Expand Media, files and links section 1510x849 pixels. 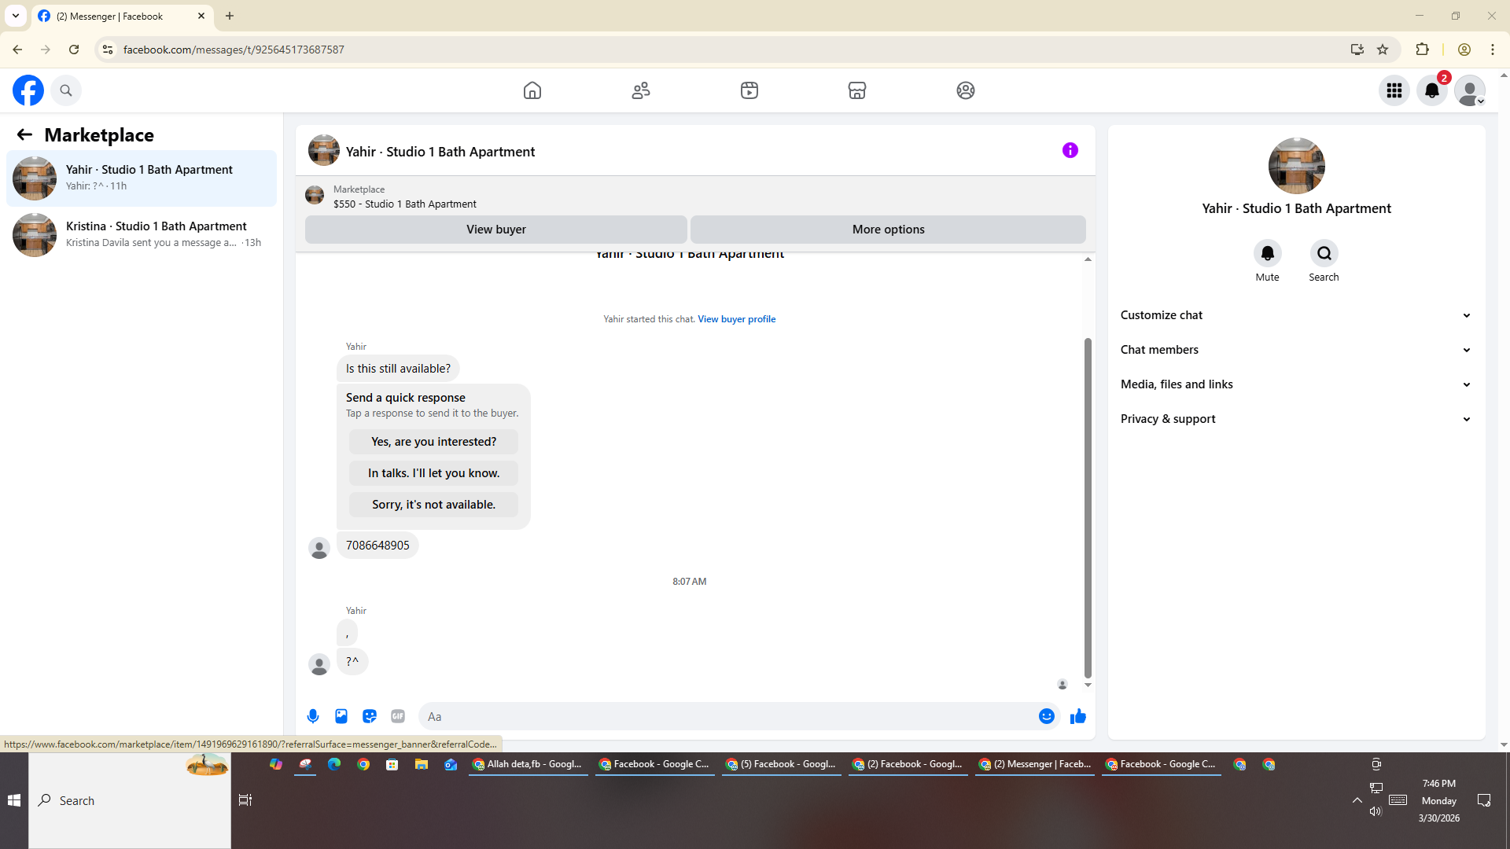[1295, 384]
